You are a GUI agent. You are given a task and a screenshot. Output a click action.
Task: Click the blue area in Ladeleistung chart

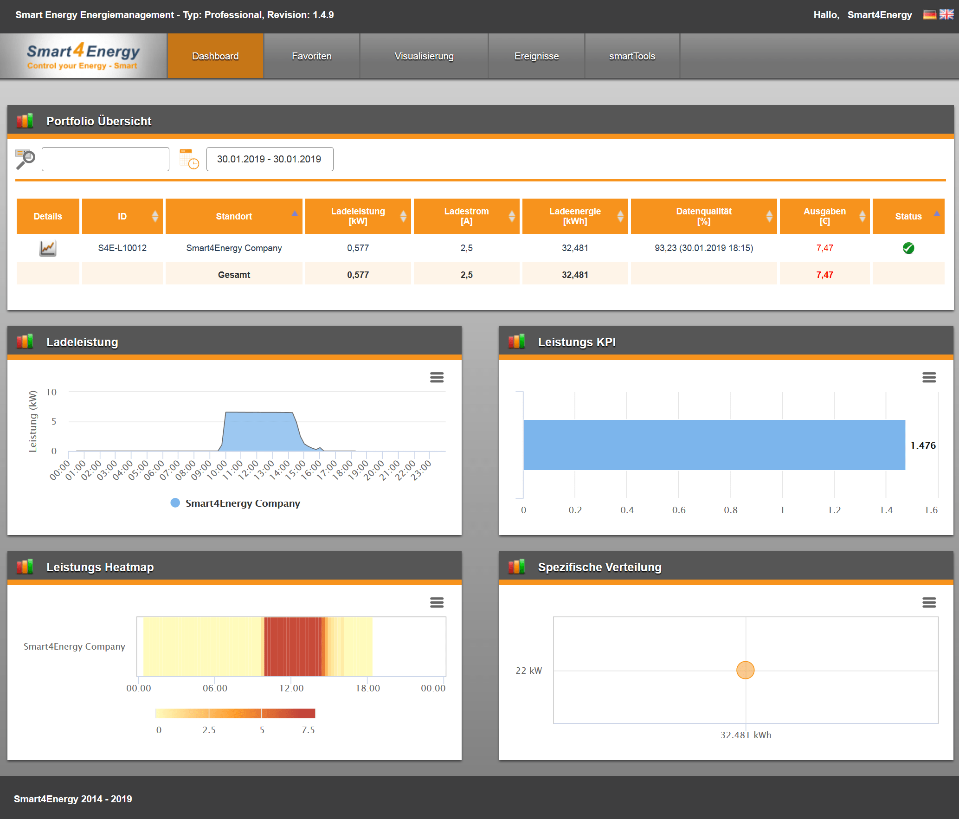click(x=262, y=432)
